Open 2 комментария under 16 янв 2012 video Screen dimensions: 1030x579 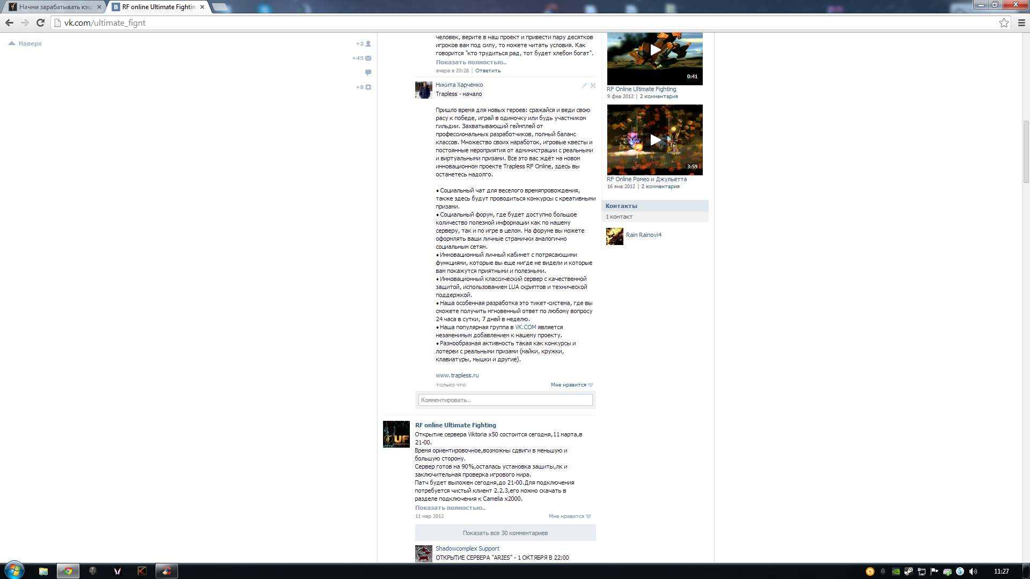coord(660,187)
